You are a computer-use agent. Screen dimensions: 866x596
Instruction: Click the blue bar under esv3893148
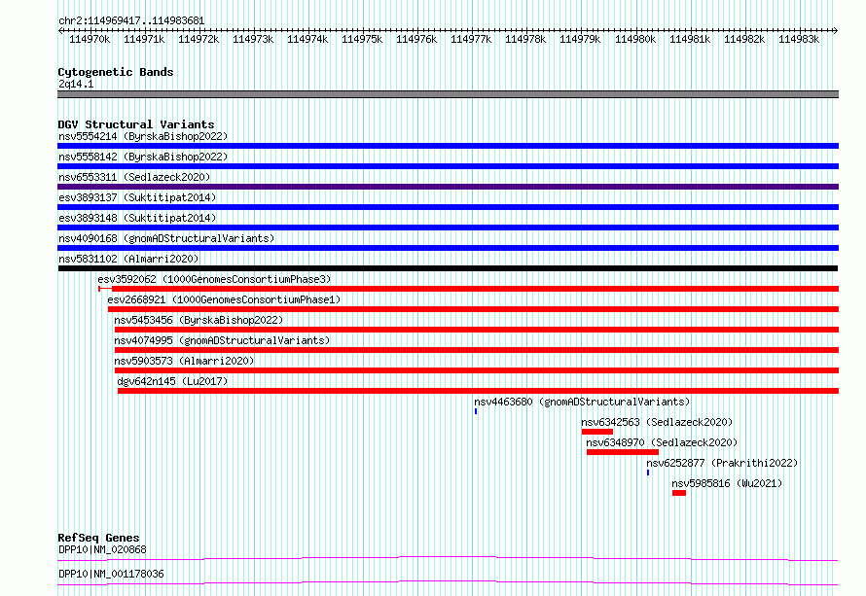point(448,228)
